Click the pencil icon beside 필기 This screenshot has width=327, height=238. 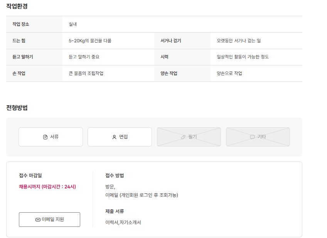pyautogui.click(x=184, y=137)
